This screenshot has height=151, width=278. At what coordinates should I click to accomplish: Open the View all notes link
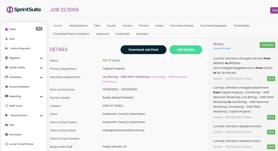coord(222,48)
